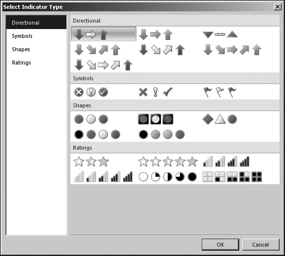Select the highlighted three colored arrows set

(103, 34)
